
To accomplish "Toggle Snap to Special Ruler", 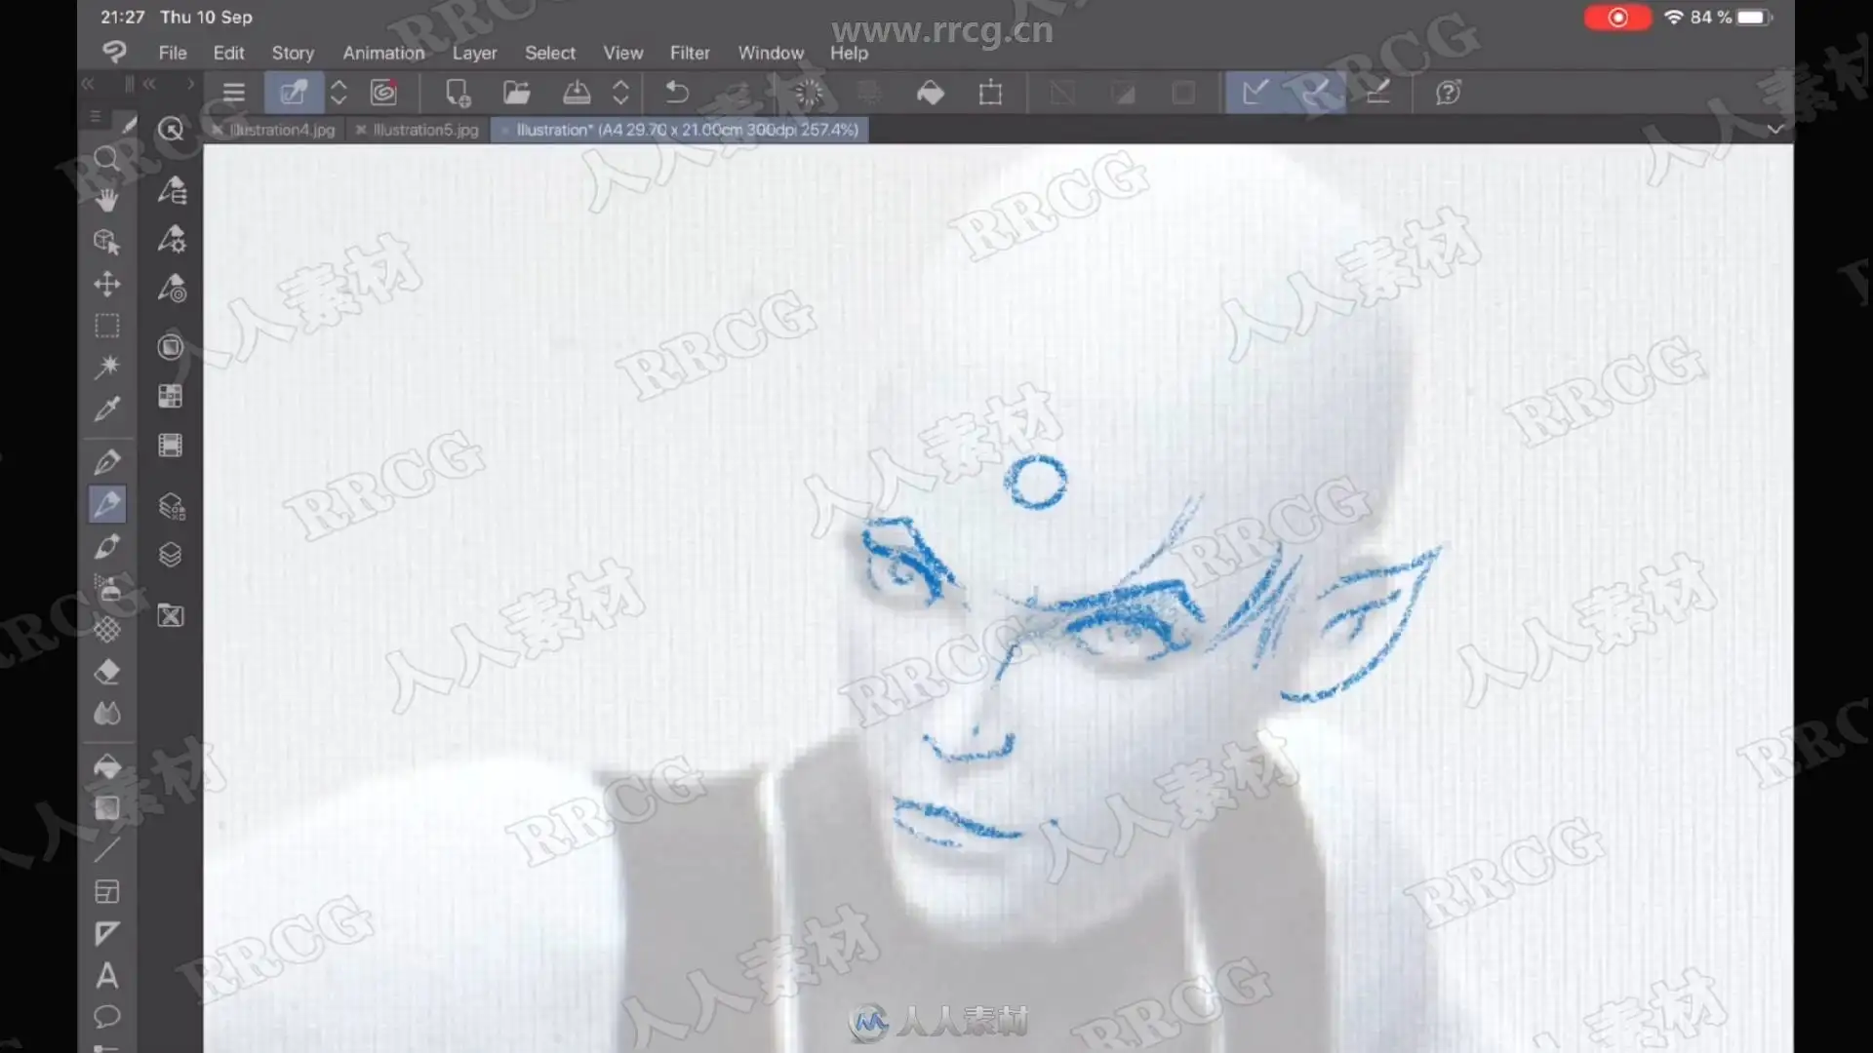I will (1316, 93).
